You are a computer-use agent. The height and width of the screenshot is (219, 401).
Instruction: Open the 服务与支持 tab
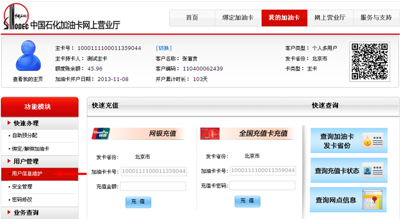[x=376, y=18]
